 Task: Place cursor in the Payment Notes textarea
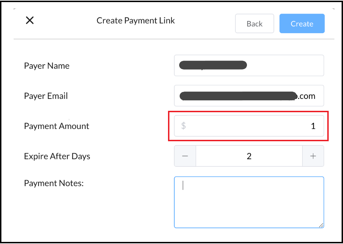[249, 202]
